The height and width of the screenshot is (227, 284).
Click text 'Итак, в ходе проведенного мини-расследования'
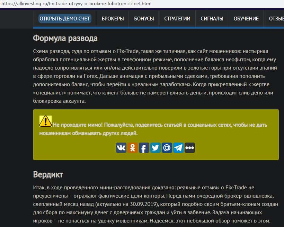point(92,188)
